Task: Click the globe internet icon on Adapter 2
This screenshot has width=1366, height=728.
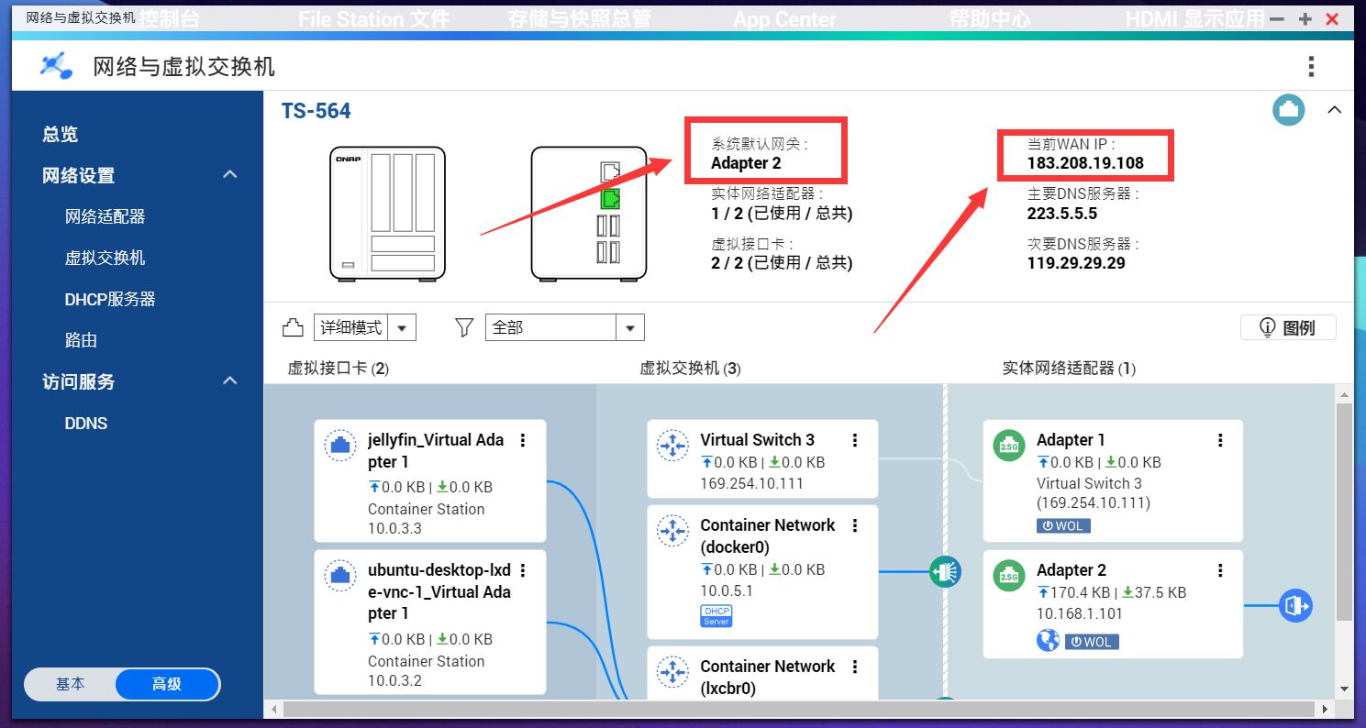Action: click(x=1048, y=641)
